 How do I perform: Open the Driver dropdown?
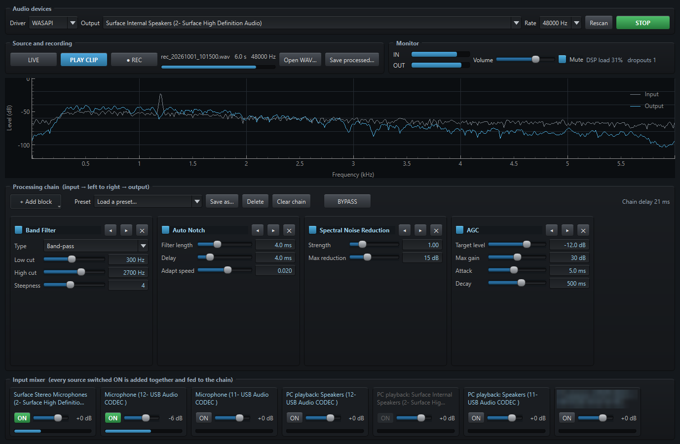click(x=53, y=23)
